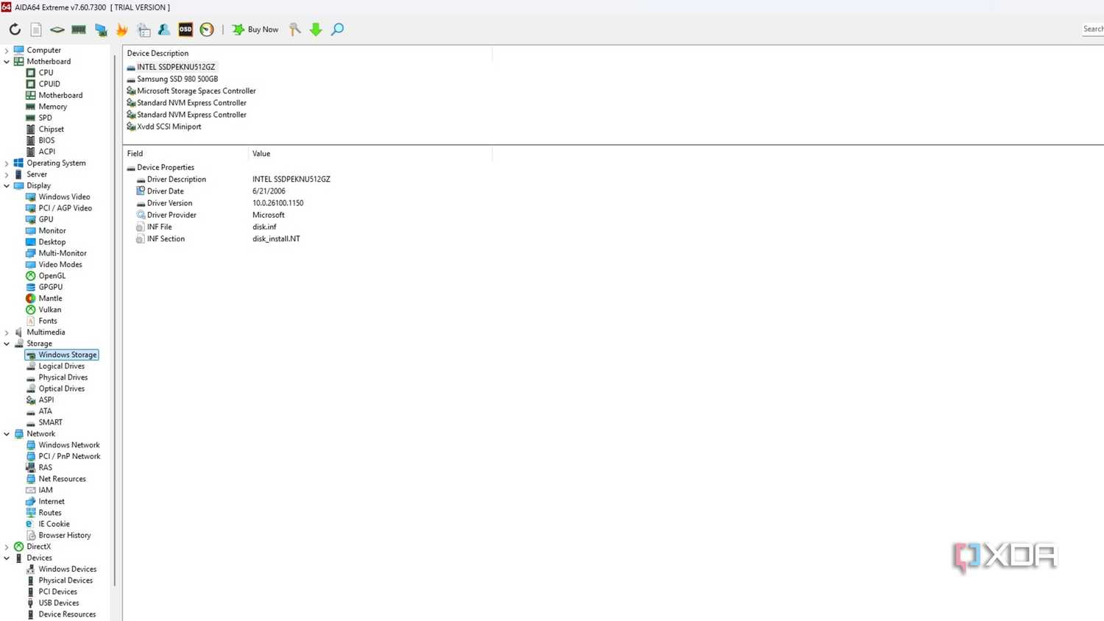Viewport: 1104px width, 621px height.
Task: Open the OSD panel icon
Action: coord(185,29)
